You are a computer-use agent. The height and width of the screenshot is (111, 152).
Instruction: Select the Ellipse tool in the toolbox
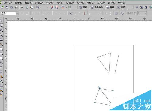tap(1, 54)
